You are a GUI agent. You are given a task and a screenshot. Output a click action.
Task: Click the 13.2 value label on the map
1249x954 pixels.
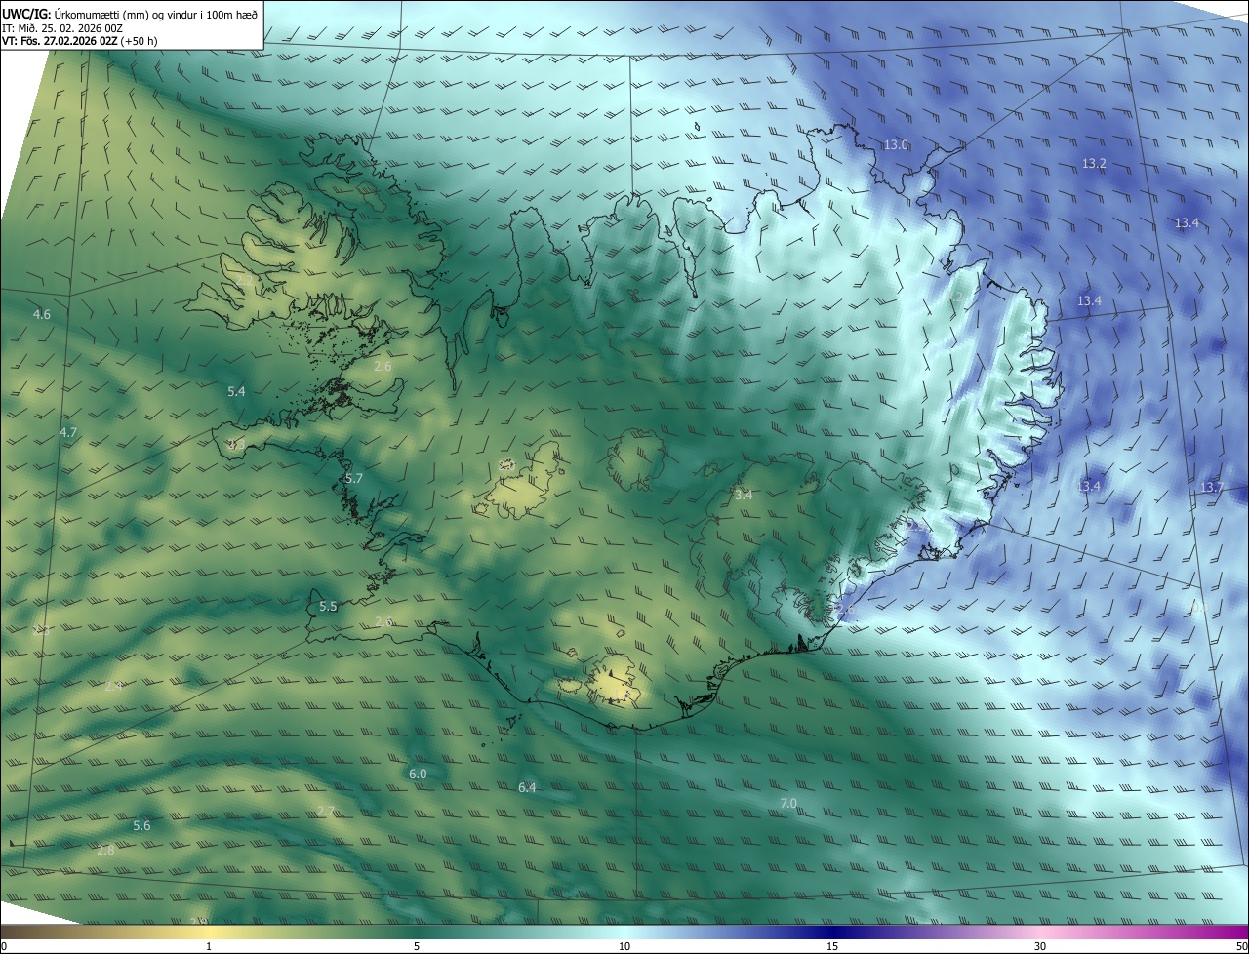pos(1095,163)
